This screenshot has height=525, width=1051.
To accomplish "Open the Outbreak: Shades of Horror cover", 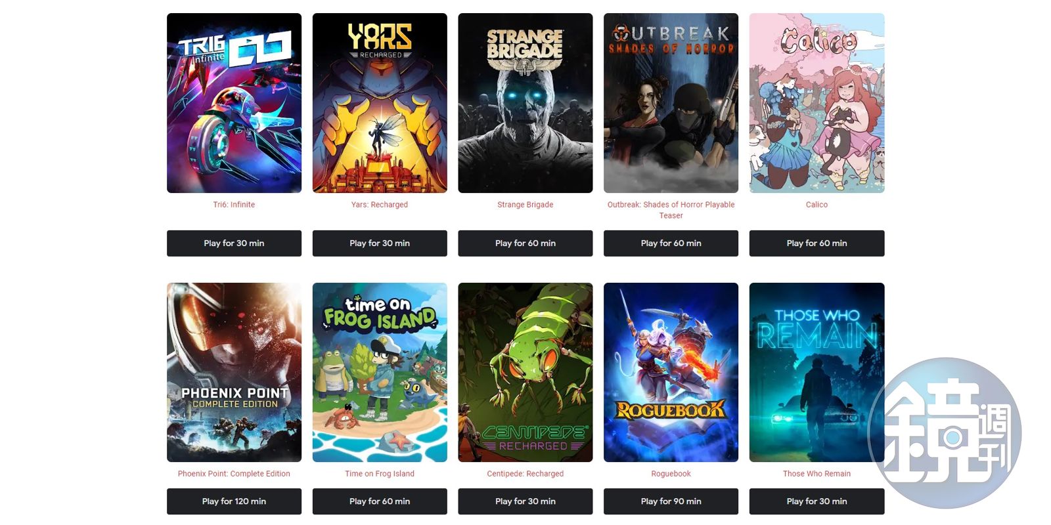I will (671, 103).
